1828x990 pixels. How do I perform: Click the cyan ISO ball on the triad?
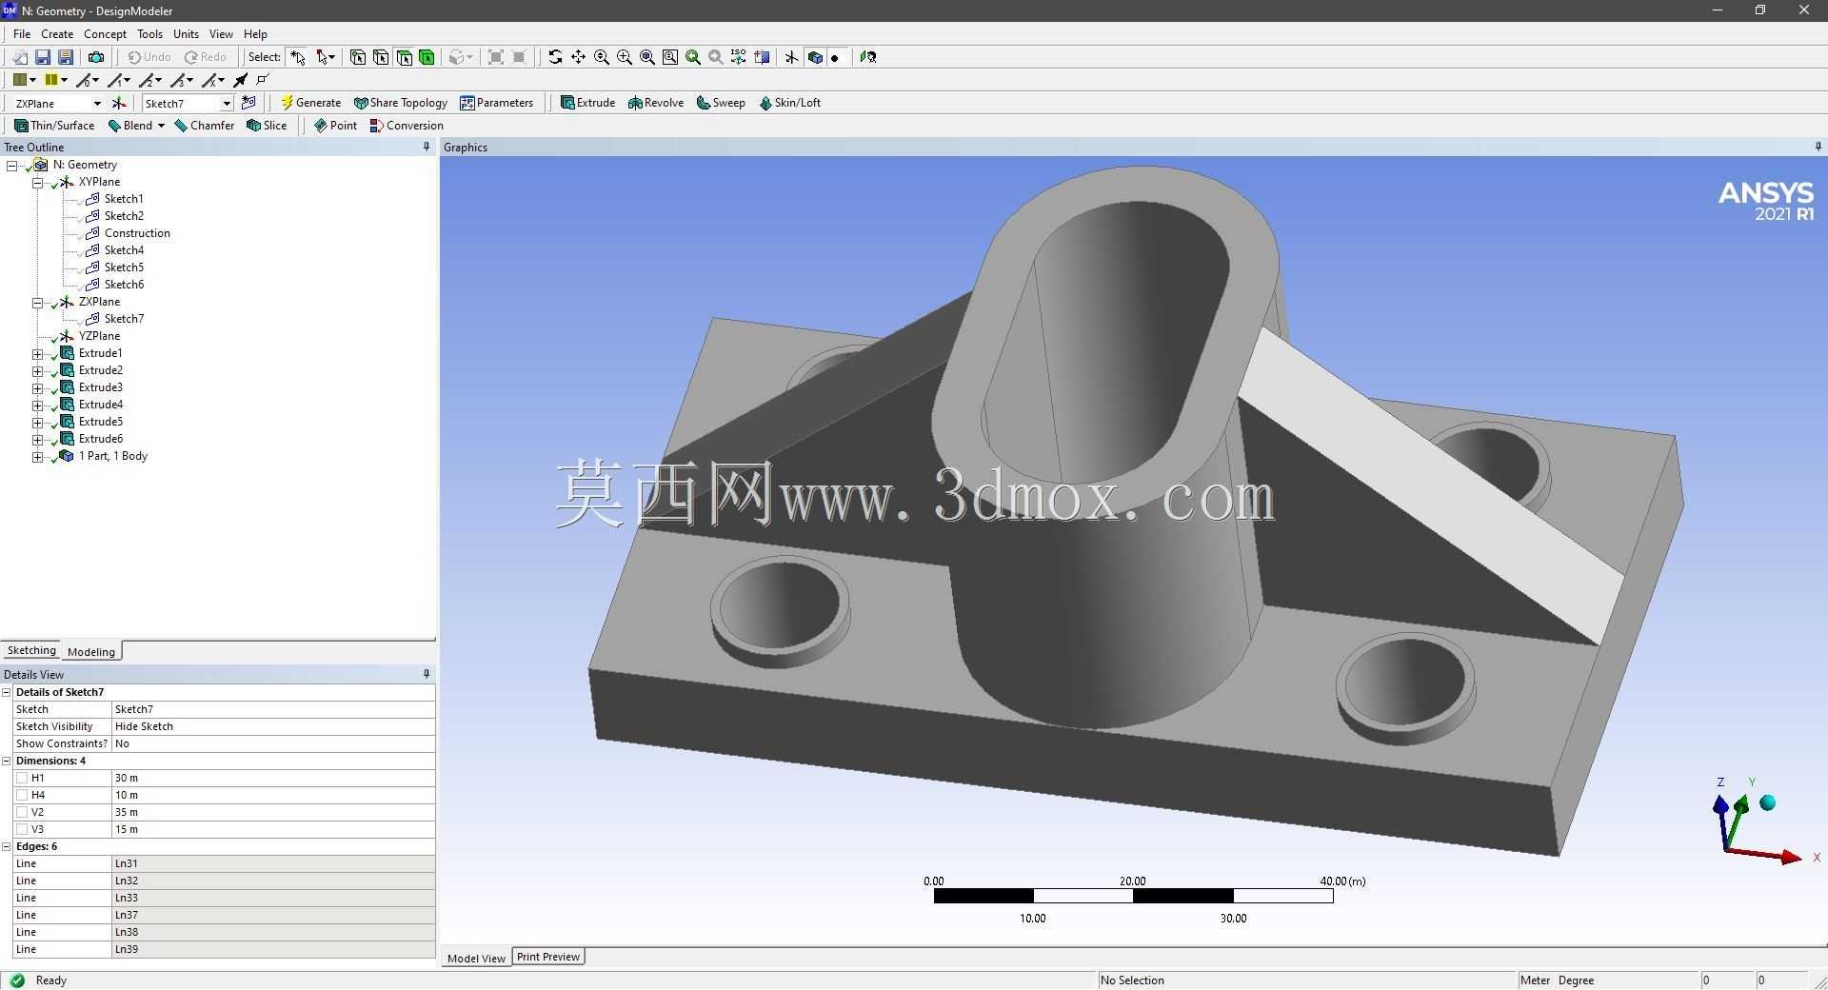[x=1768, y=803]
